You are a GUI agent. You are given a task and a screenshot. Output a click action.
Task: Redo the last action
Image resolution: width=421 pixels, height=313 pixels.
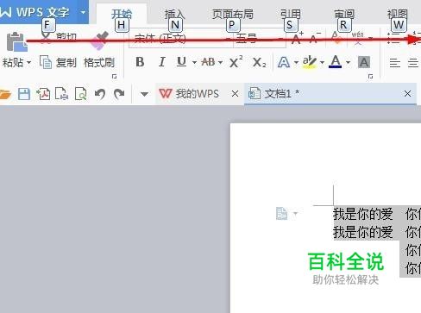[119, 94]
